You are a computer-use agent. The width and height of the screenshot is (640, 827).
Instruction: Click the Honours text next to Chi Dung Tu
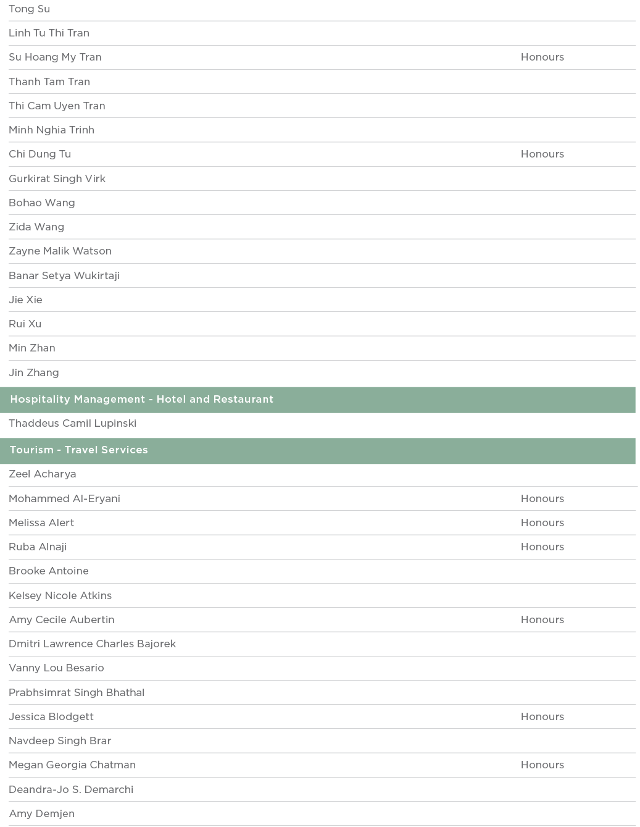pos(542,154)
